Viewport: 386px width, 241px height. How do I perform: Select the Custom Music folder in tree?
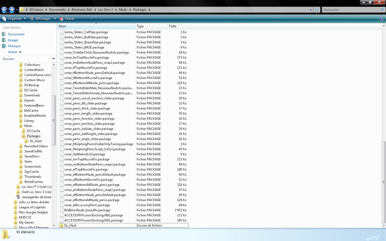pyautogui.click(x=35, y=80)
